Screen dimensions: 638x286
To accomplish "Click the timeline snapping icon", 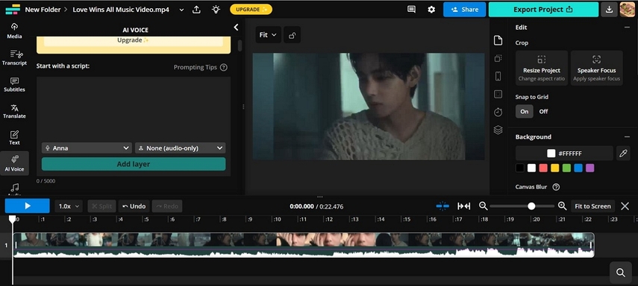I will coord(442,206).
